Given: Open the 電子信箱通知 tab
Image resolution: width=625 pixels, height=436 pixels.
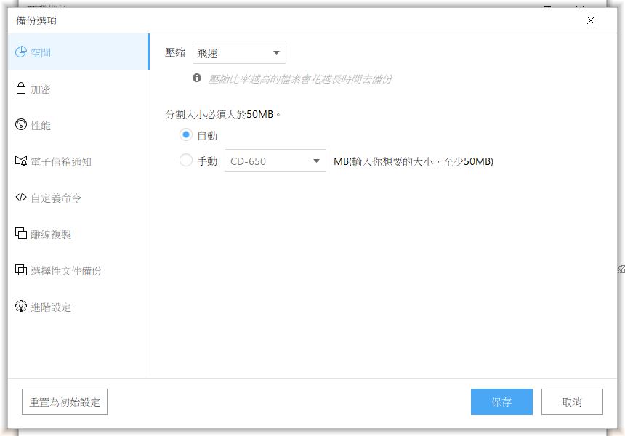Looking at the screenshot, I should [78, 161].
